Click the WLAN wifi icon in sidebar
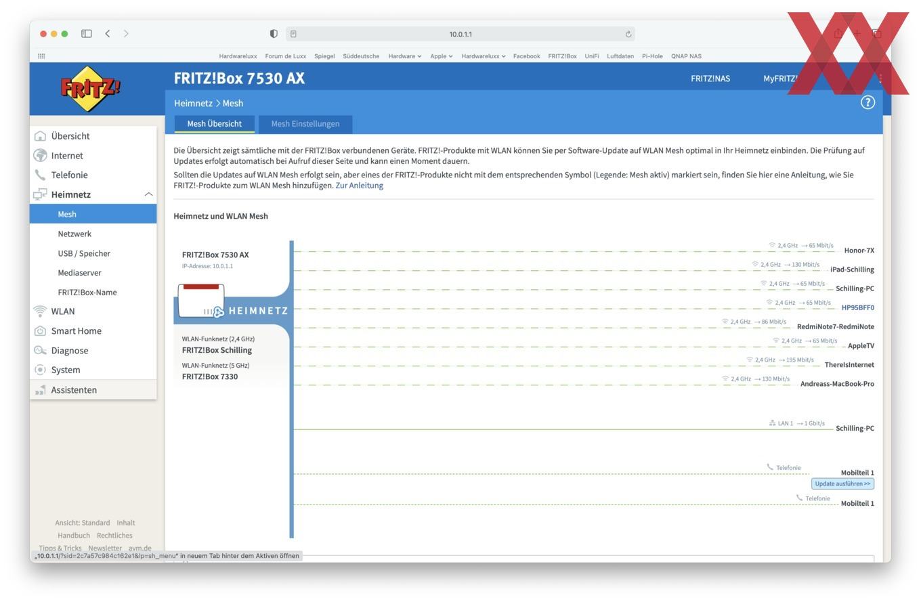The height and width of the screenshot is (602, 921). pyautogui.click(x=40, y=311)
